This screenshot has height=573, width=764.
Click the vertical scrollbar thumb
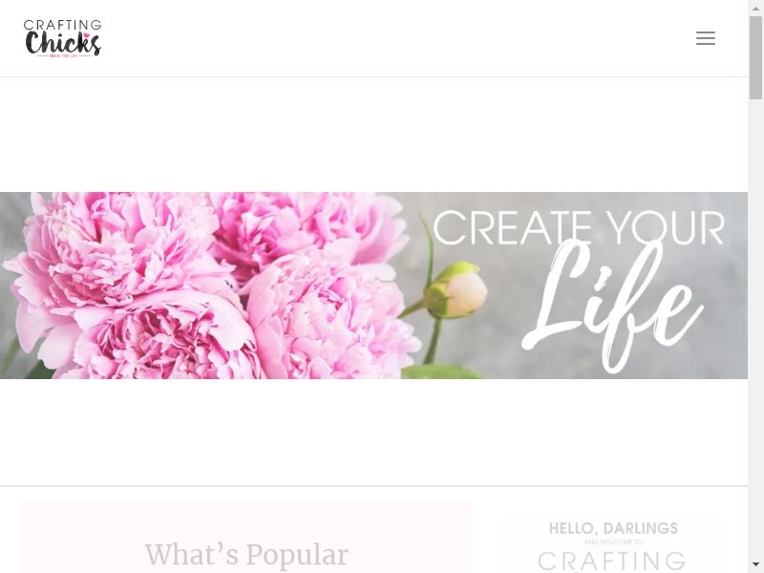pyautogui.click(x=755, y=57)
